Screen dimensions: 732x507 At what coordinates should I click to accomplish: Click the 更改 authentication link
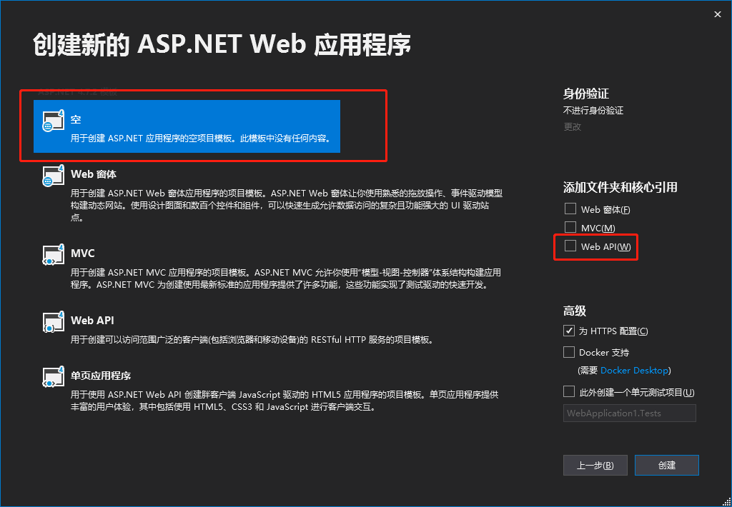572,126
